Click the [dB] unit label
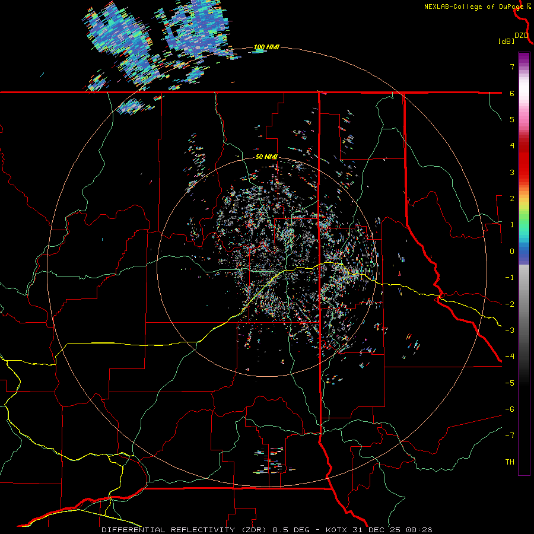534x534 pixels. point(507,41)
